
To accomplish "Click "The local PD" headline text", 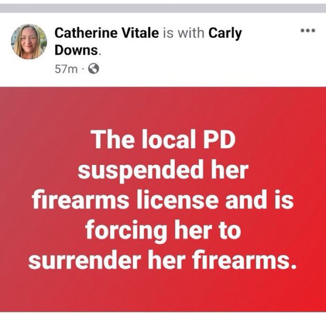I will pos(164,140).
